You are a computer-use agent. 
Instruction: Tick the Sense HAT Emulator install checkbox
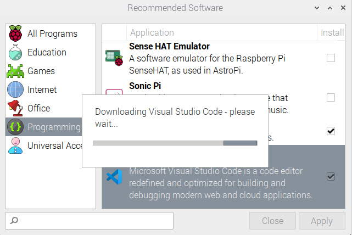click(331, 58)
